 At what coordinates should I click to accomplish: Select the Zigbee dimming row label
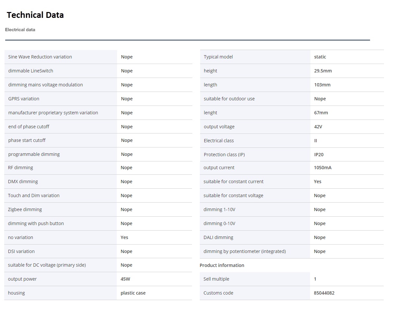25,209
